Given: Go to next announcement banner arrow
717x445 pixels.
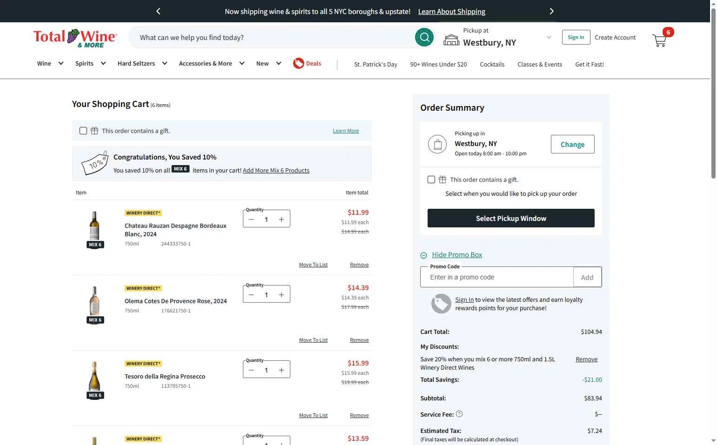Looking at the screenshot, I should tap(551, 11).
